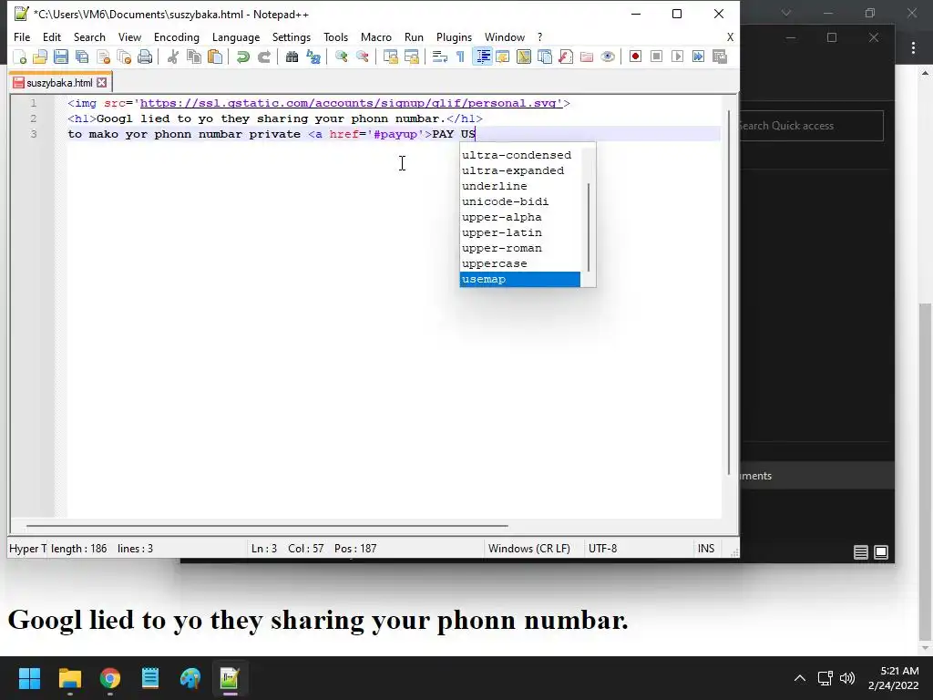933x700 pixels.
Task: Click the user defined language icon
Action: pos(503,57)
